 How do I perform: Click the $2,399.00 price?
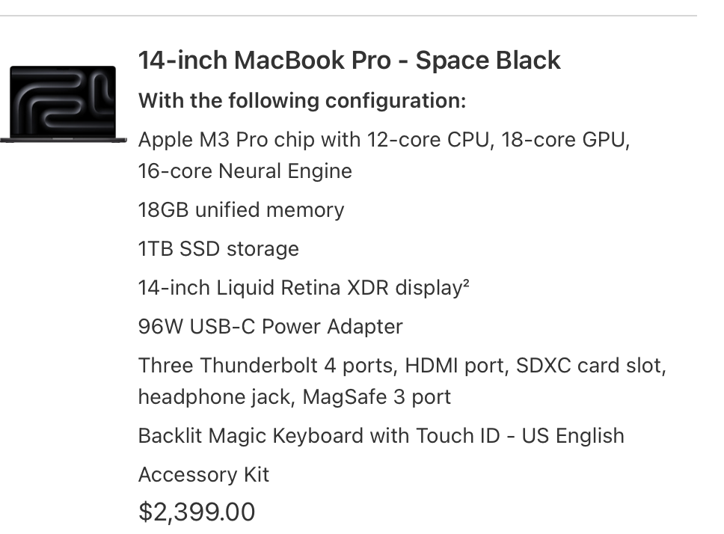[x=197, y=512]
